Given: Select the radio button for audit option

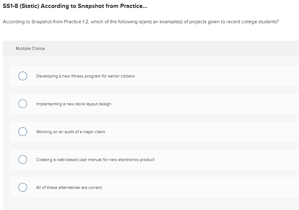Looking at the screenshot, I should click(23, 132).
